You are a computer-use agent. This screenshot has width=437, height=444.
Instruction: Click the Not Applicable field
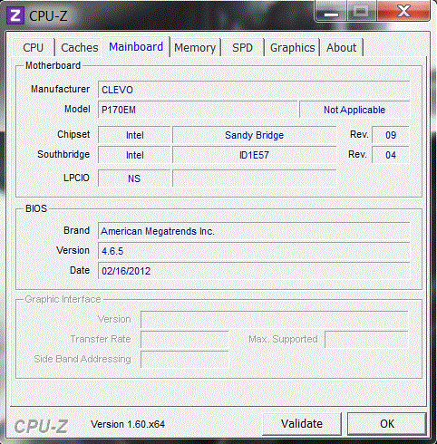[354, 110]
